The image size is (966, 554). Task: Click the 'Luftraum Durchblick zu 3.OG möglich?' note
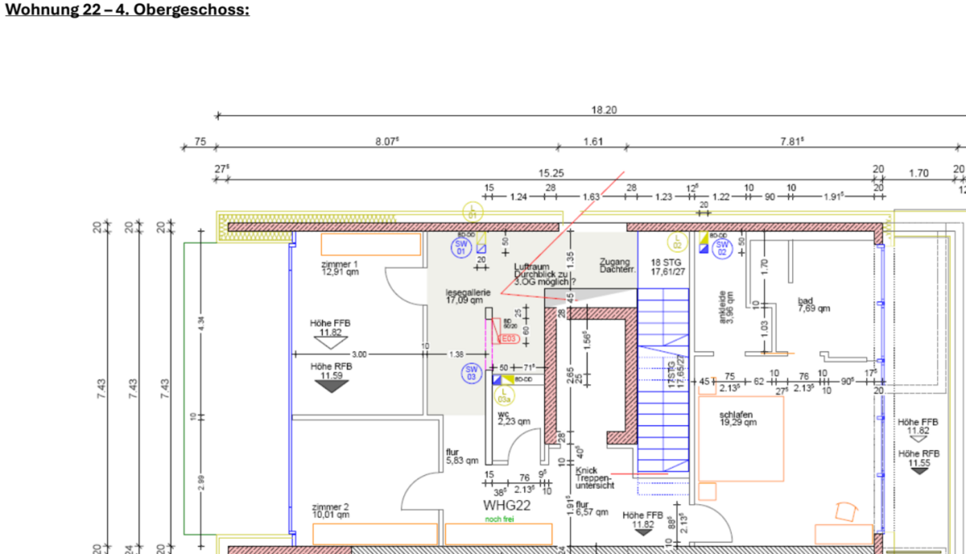tap(545, 274)
